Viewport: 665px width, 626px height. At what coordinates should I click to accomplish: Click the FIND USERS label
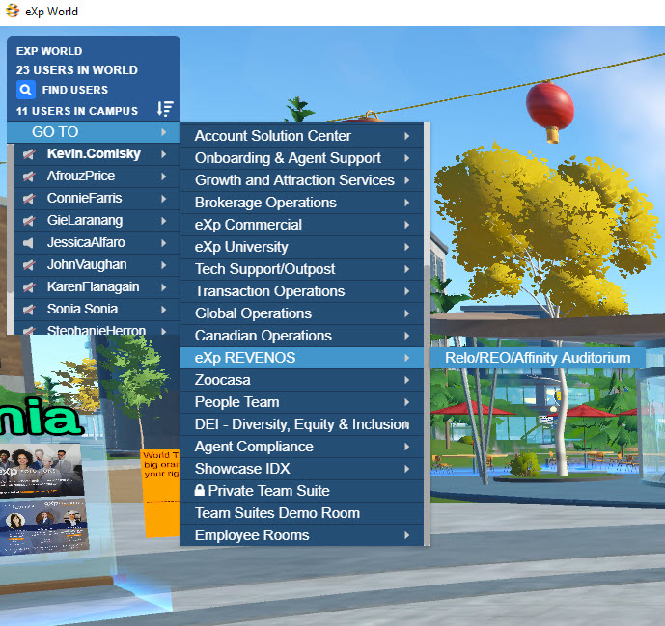coord(75,90)
